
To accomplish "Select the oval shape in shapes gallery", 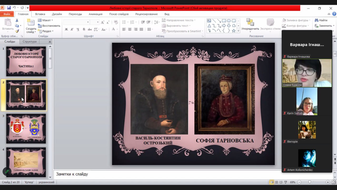I will 229,21.
